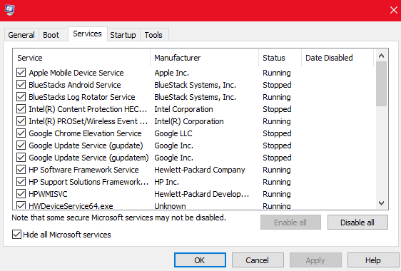Click the Enable all button
Viewport: 401px width, 271px height.
coord(290,223)
